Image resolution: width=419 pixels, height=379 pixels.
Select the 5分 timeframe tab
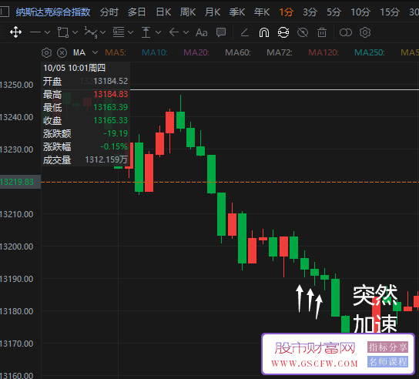(x=334, y=12)
